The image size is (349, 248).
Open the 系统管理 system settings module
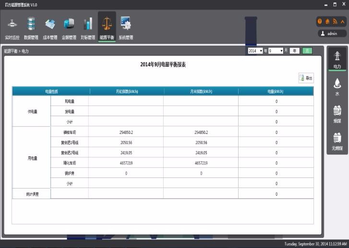pyautogui.click(x=126, y=29)
